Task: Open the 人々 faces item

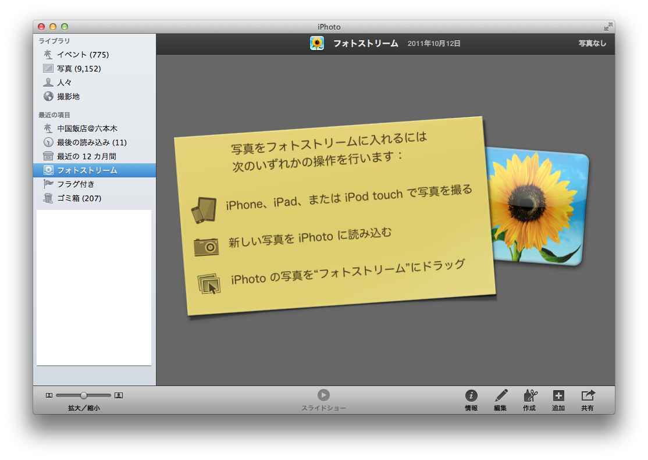Action: (x=94, y=82)
